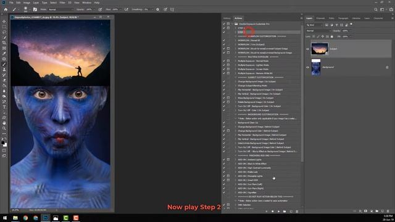Image resolution: width=395 pixels, height=222 pixels.
Task: Expand the Multiple Exposure Screen Mode action
Action: (x=236, y=69)
